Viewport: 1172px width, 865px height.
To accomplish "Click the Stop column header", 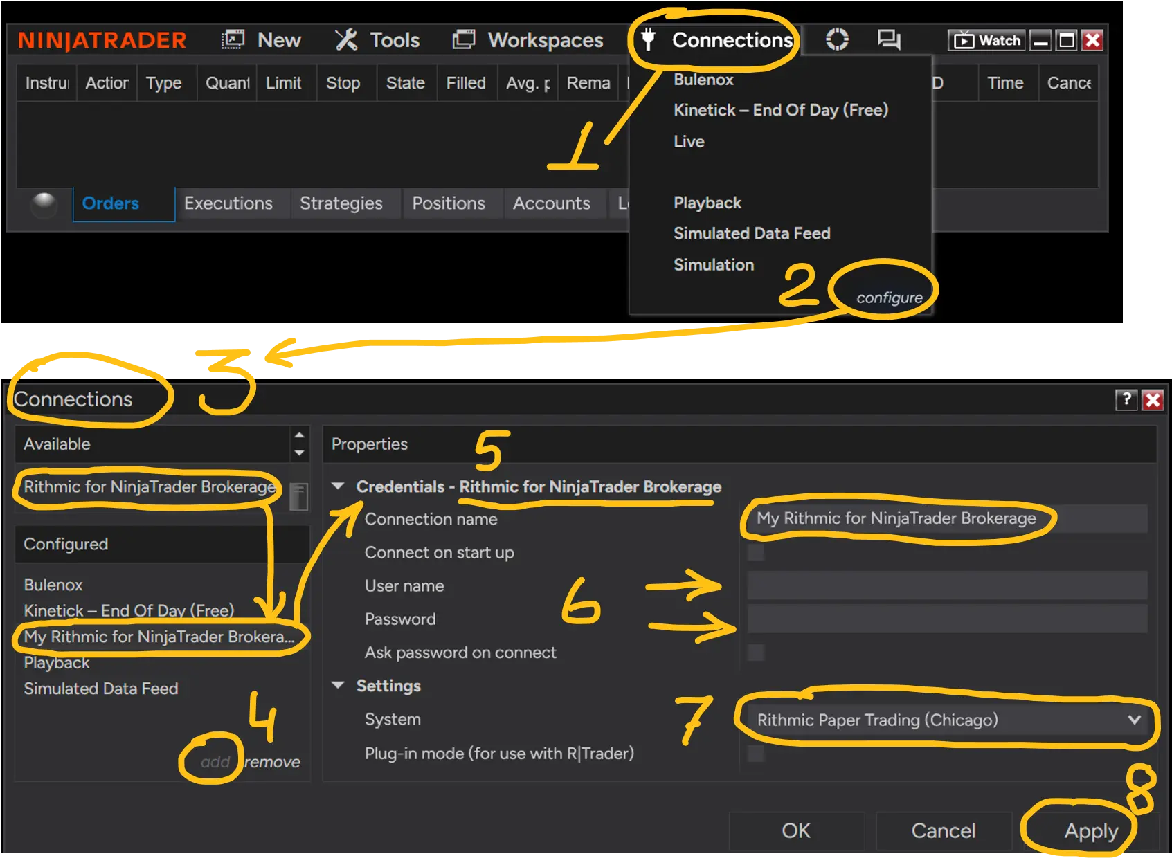I will point(346,83).
